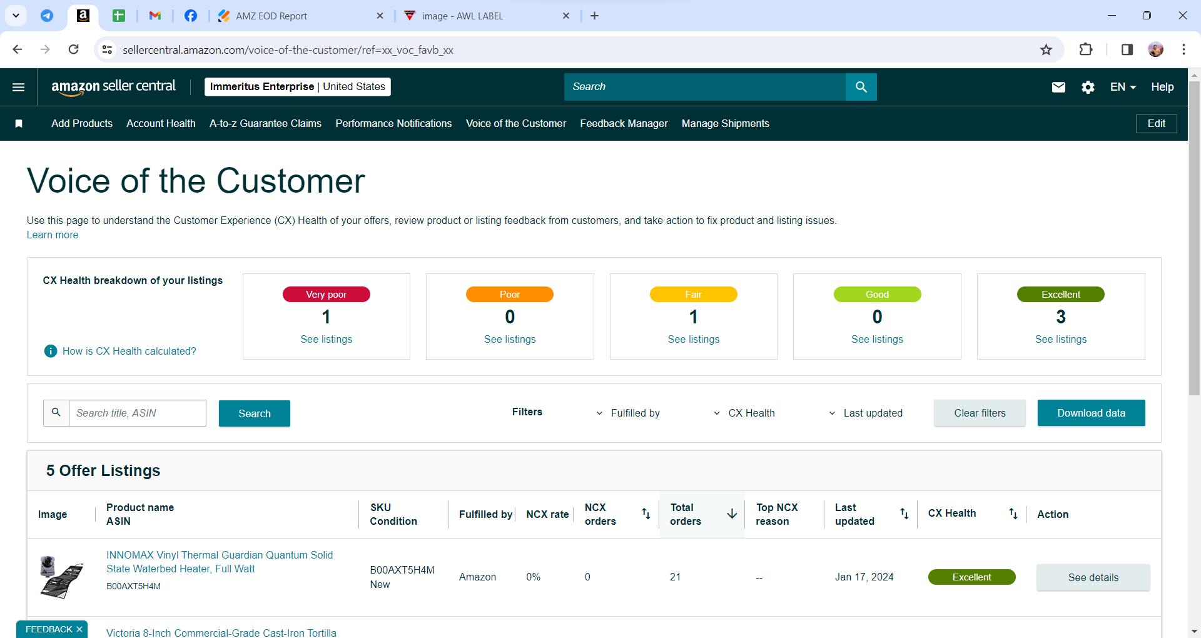
Task: Toggle the browser side panel icon
Action: [1127, 50]
